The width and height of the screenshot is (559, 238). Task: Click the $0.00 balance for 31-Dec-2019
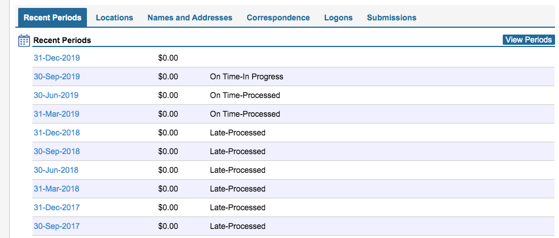pos(168,58)
